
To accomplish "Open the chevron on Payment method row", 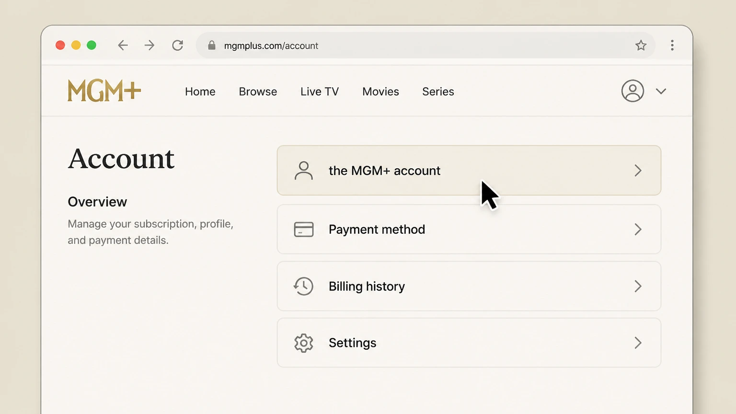I will [638, 230].
